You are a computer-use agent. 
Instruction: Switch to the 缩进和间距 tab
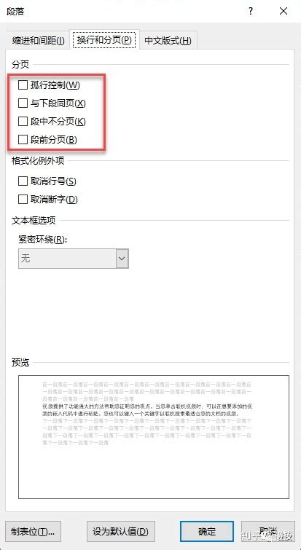tap(38, 40)
